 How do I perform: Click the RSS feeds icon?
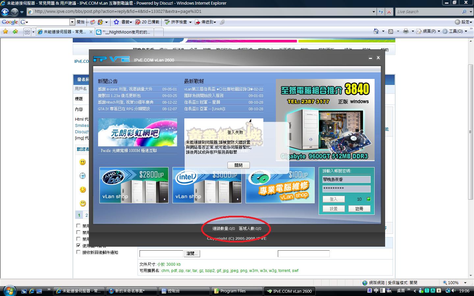[x=391, y=31]
